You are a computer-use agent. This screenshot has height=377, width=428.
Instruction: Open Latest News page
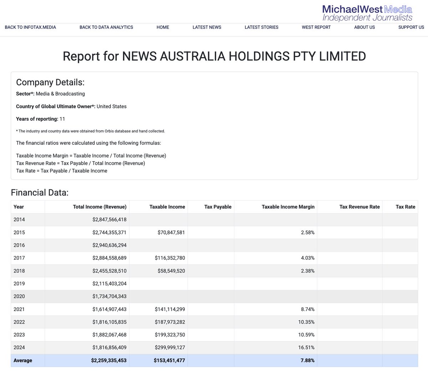tap(207, 27)
